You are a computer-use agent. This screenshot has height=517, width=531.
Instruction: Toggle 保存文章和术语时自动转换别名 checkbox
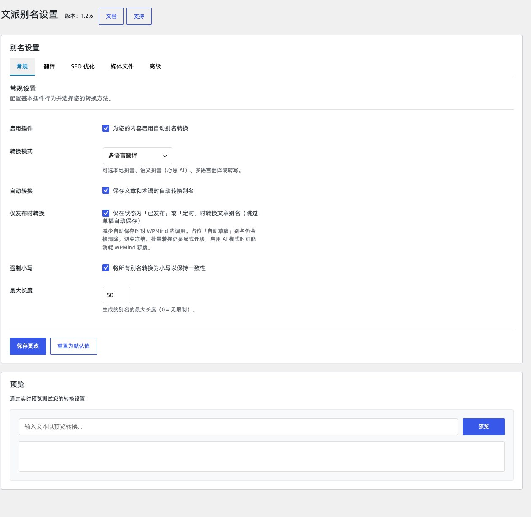[106, 191]
